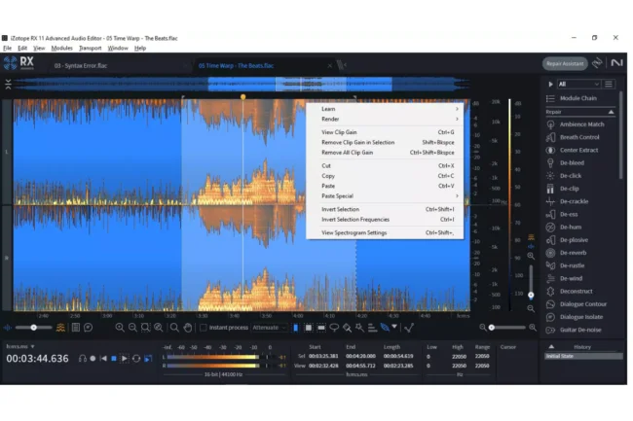Open the Modules menu
Screen dimensions: 633x421
pos(61,48)
